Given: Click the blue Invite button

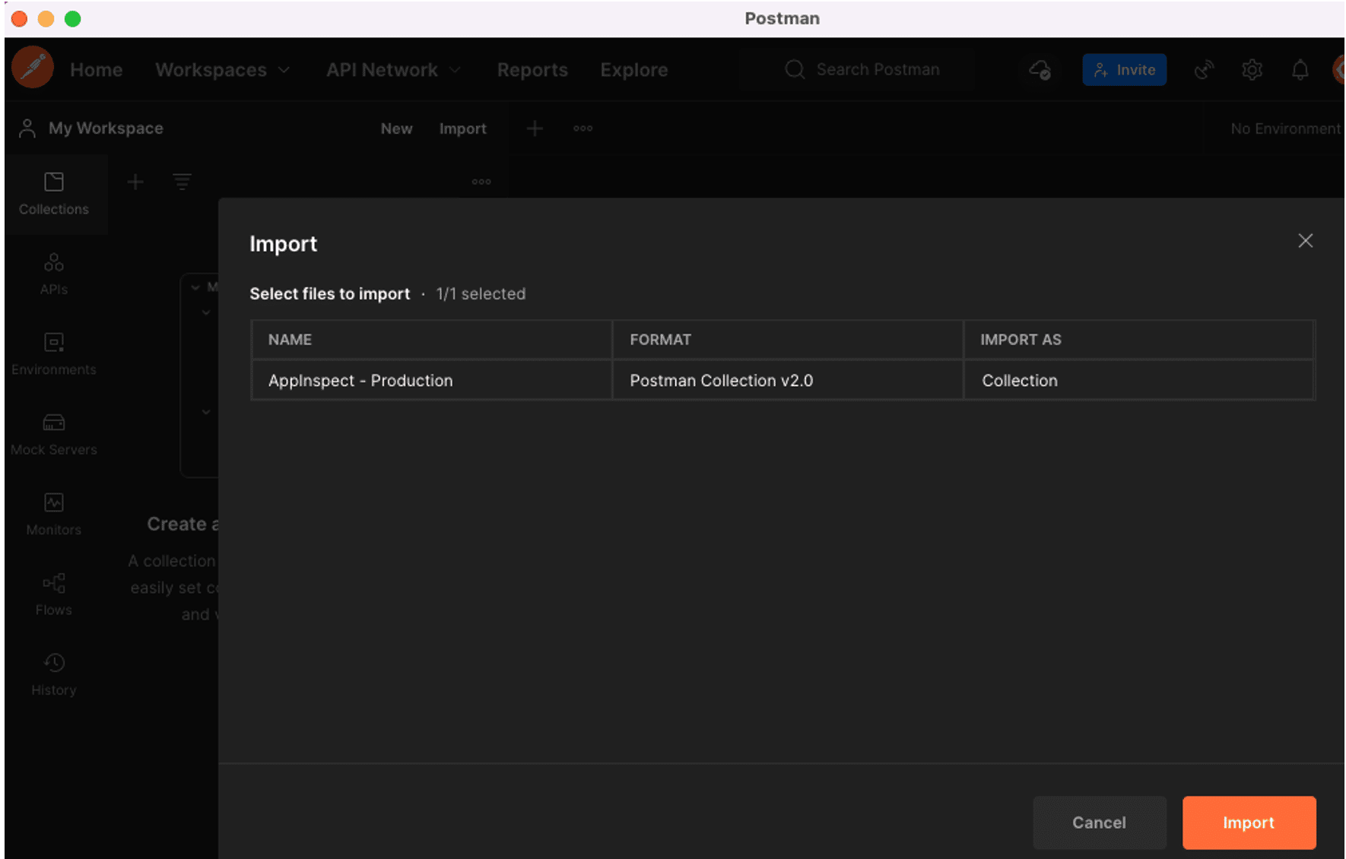Looking at the screenshot, I should pos(1125,70).
